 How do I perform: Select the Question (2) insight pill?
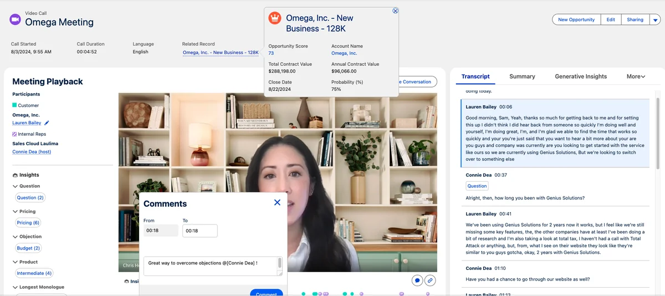30,197
